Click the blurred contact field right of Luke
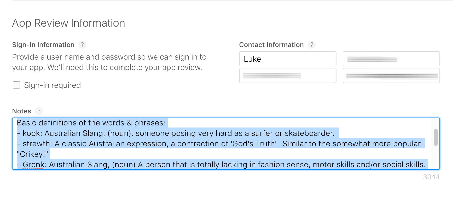This screenshot has width=453, height=197. point(391,59)
